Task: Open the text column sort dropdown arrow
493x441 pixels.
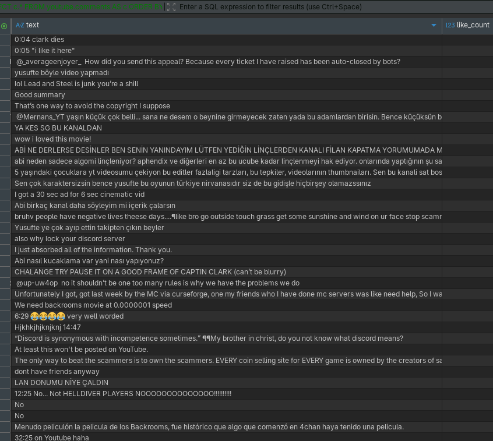Action: 434,25
